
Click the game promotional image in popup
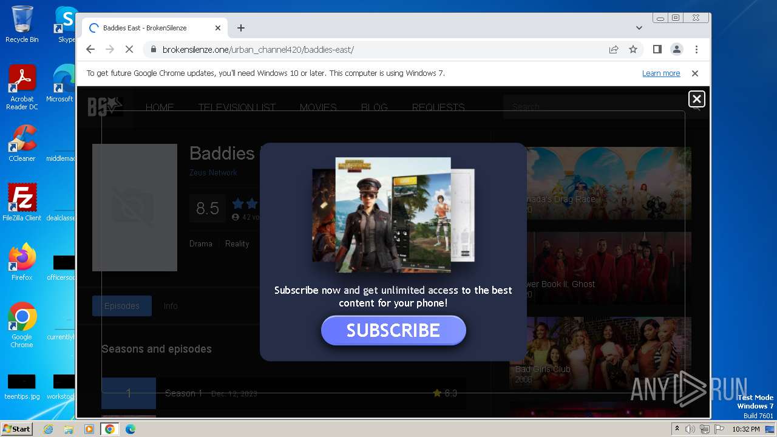[x=393, y=215]
